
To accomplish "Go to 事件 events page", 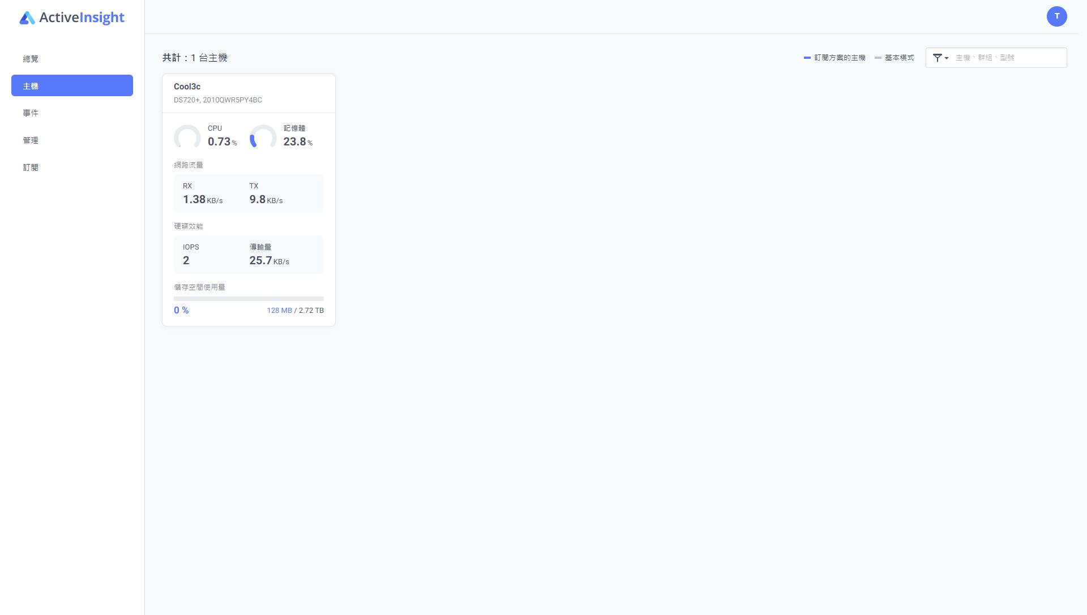I will (31, 113).
